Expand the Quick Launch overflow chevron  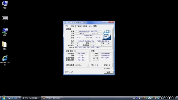pos(19,97)
